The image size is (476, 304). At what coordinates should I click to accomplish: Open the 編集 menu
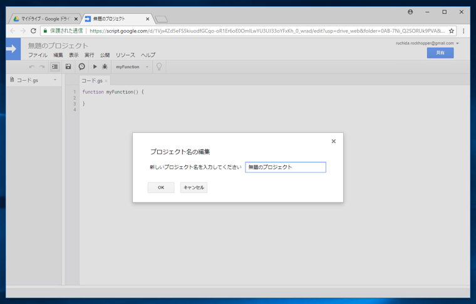pyautogui.click(x=58, y=55)
